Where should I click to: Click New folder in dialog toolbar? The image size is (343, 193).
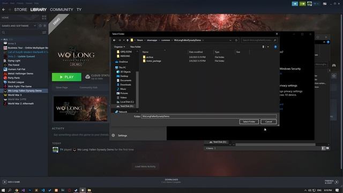coord(136,47)
